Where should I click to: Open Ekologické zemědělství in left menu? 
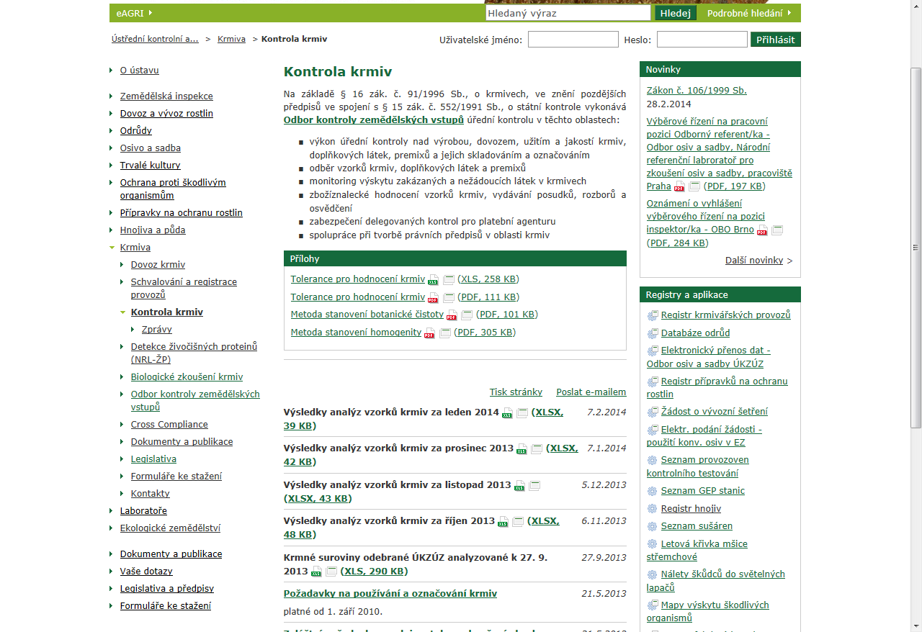170,528
